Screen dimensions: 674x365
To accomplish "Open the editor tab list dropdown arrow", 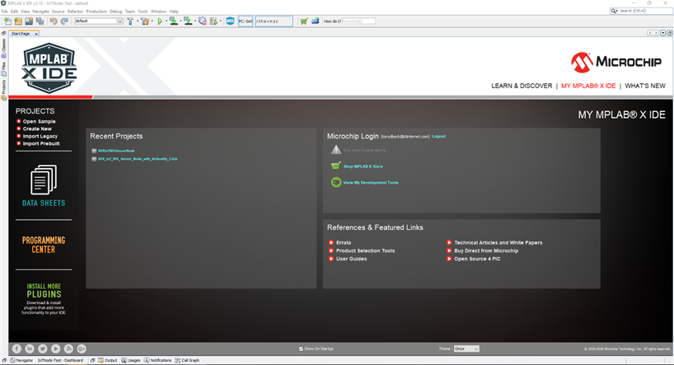I will (x=662, y=33).
